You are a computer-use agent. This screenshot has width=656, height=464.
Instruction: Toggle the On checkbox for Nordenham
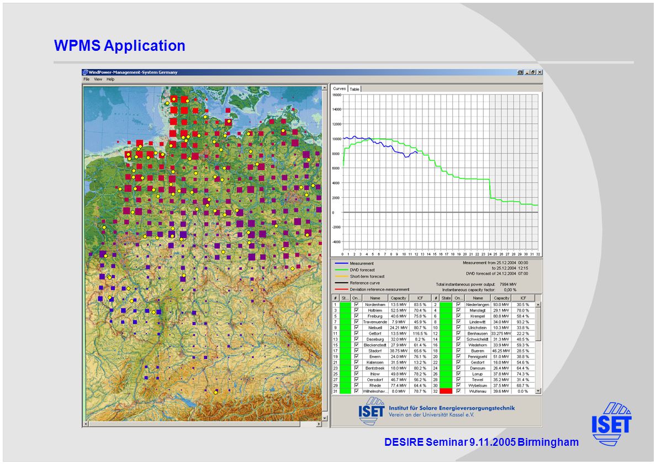point(356,304)
